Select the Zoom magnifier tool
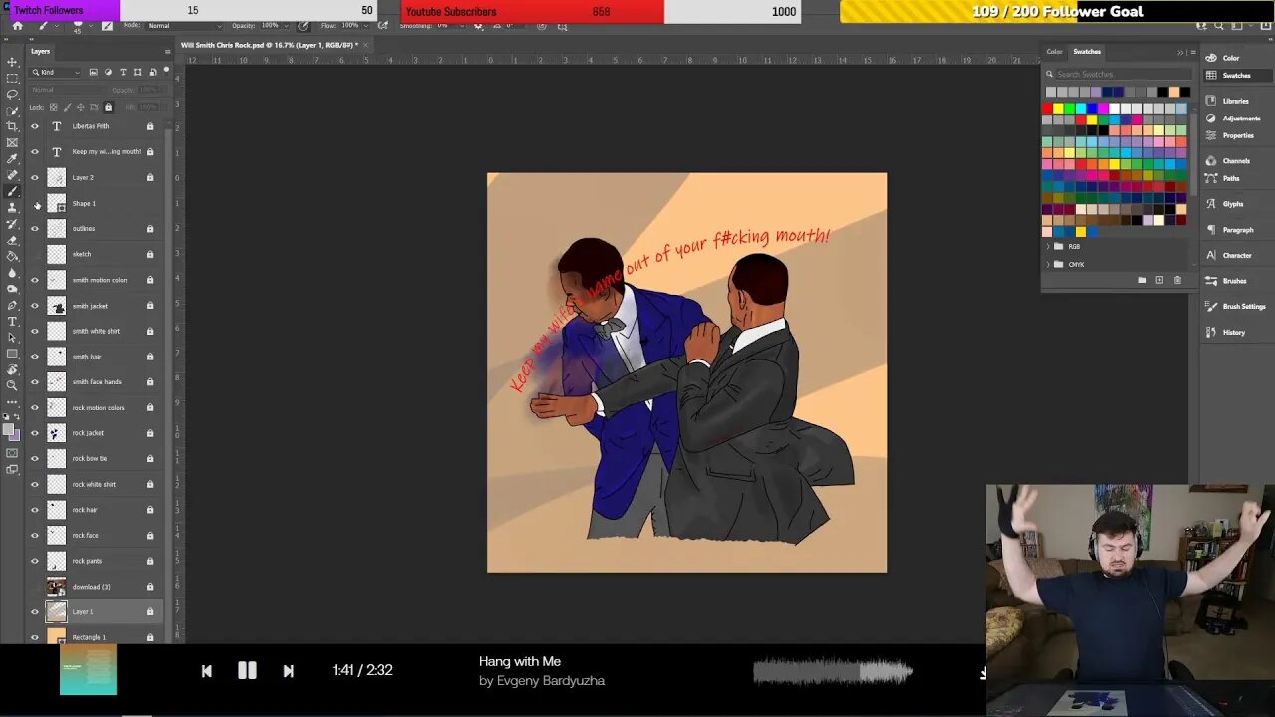Image resolution: width=1275 pixels, height=717 pixels. (x=12, y=385)
